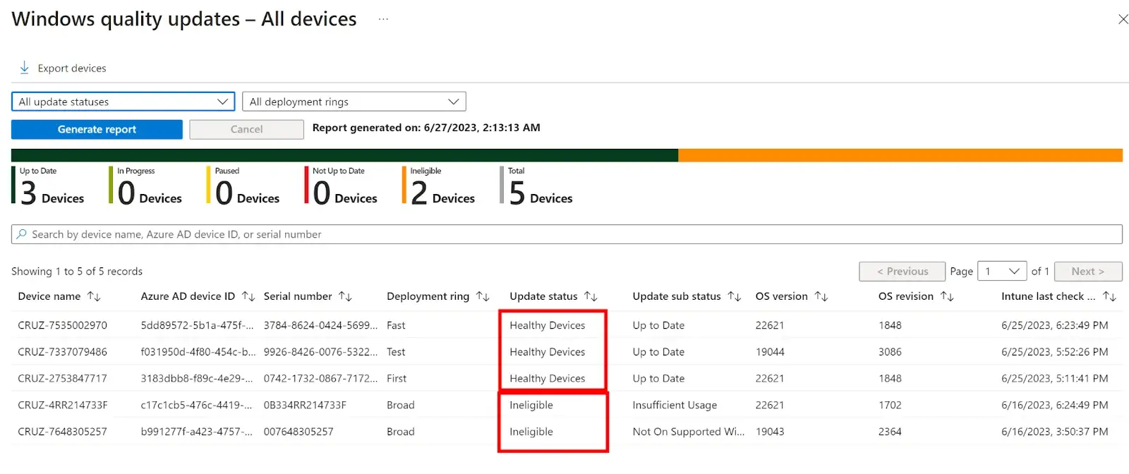Screen dimensions: 1129x474
Task: Click OS revision 3086
Action: click(x=890, y=352)
